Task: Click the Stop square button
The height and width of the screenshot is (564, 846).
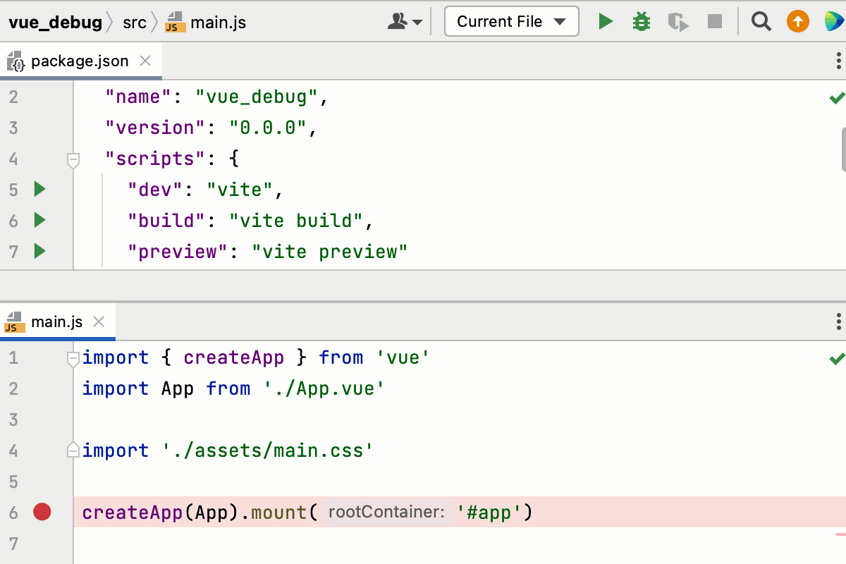Action: pos(715,21)
